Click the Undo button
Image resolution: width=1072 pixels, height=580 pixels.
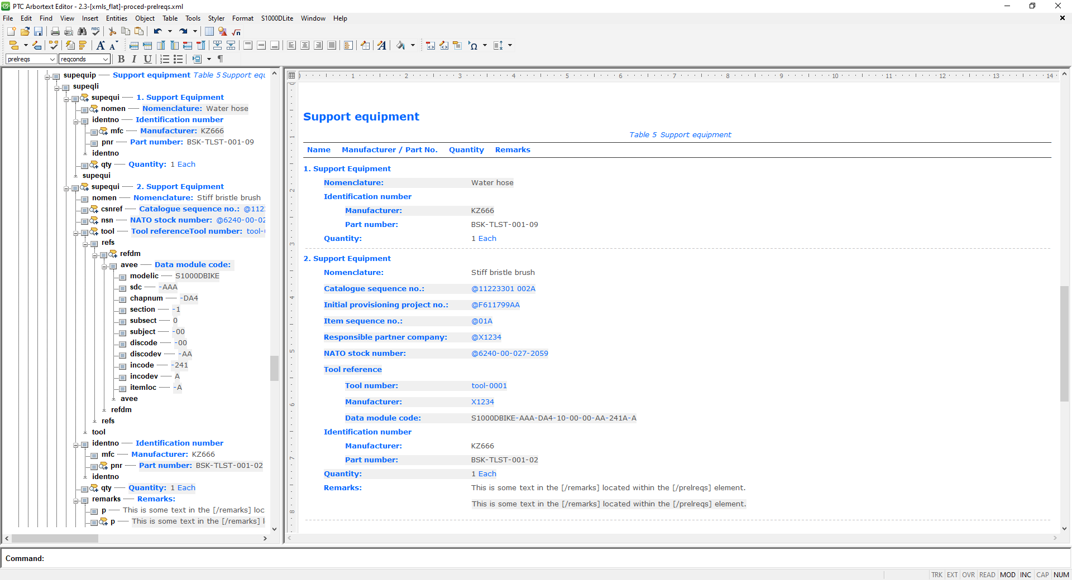(x=157, y=32)
